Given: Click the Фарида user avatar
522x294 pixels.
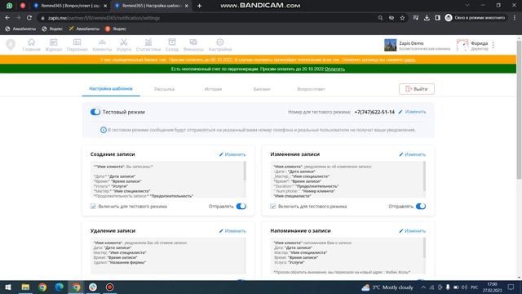Looking at the screenshot, I should [462, 45].
